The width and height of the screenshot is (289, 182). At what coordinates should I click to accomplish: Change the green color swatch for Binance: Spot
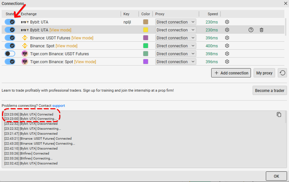(x=146, y=46)
